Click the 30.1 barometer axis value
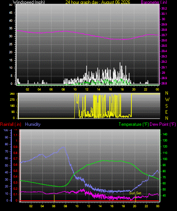This screenshot has height=211, width=177. [164, 14]
